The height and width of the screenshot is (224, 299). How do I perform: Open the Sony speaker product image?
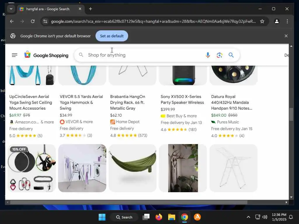coord(183,76)
